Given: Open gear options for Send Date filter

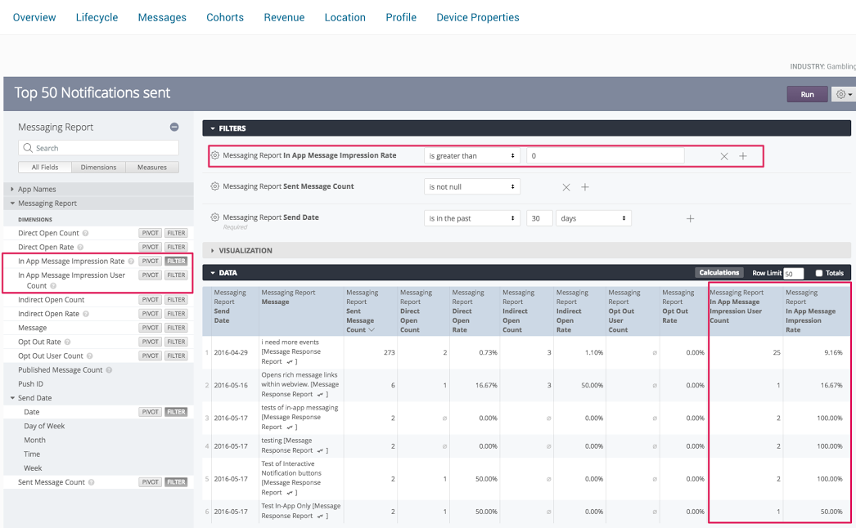Looking at the screenshot, I should pos(215,217).
